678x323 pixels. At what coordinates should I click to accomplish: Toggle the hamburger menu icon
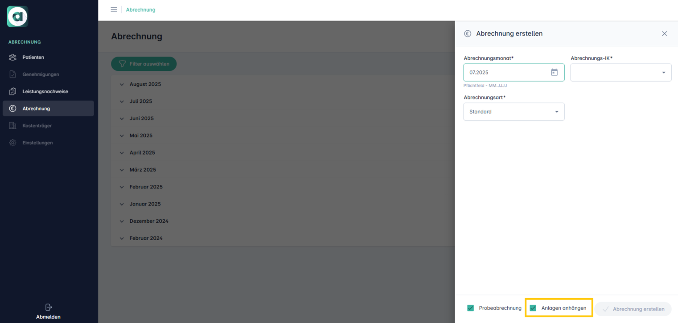click(x=114, y=9)
